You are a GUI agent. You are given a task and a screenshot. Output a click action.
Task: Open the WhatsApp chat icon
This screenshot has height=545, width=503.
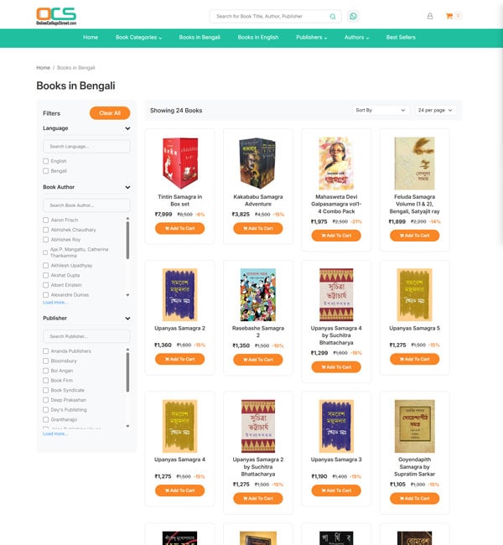pos(353,16)
